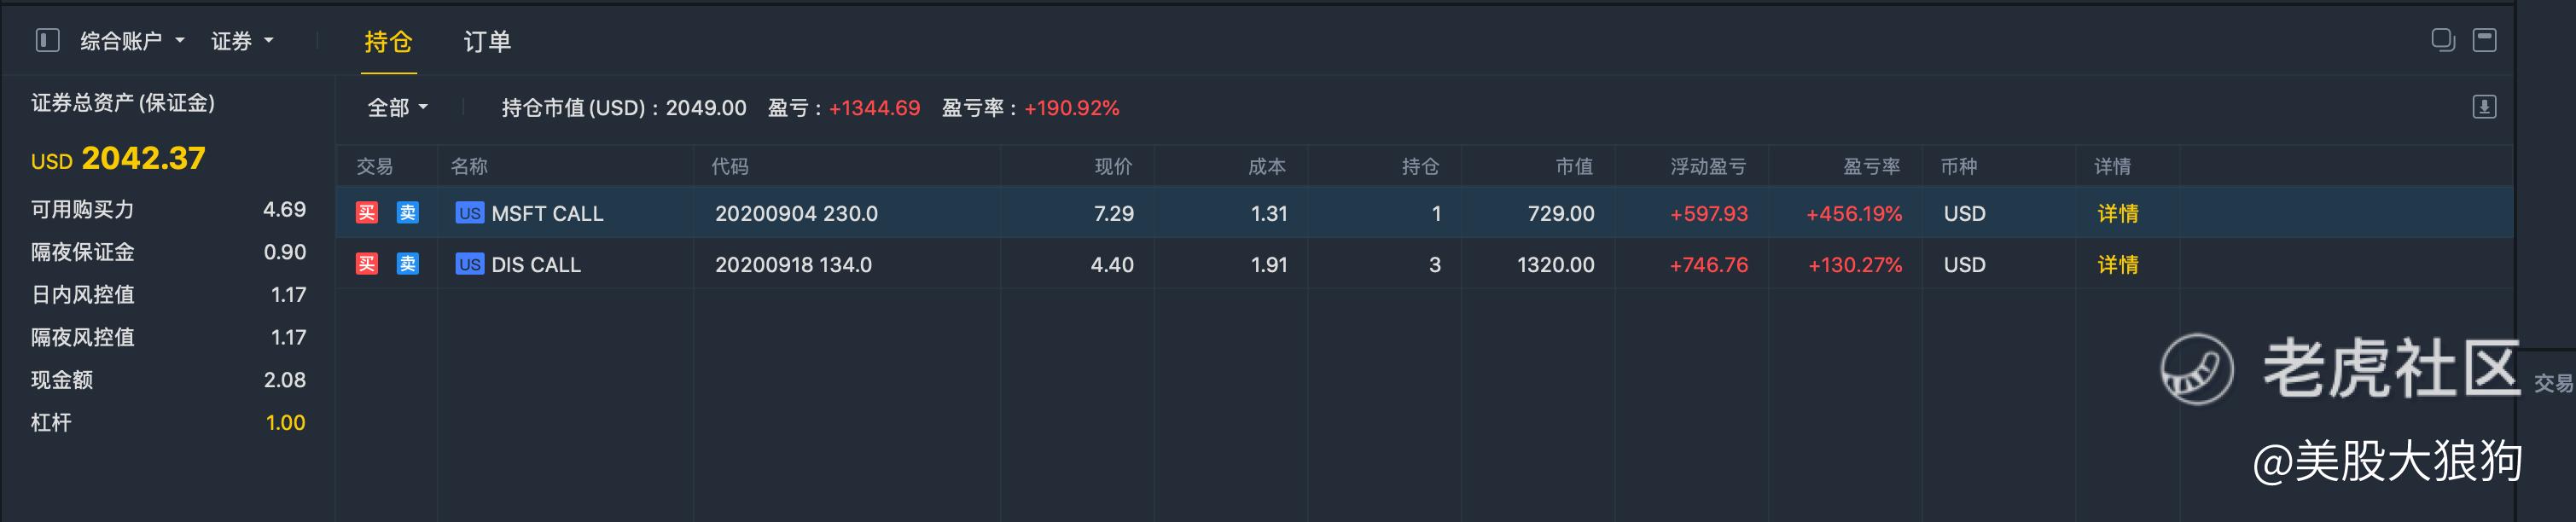This screenshot has height=522, width=2576.
Task: Sort by the 浮动盈亏 column header
Action: coord(1707,166)
